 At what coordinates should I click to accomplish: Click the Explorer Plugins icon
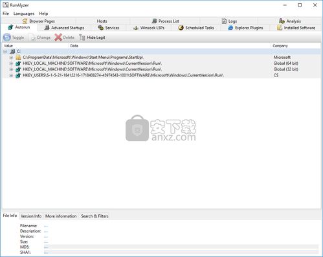[230, 28]
